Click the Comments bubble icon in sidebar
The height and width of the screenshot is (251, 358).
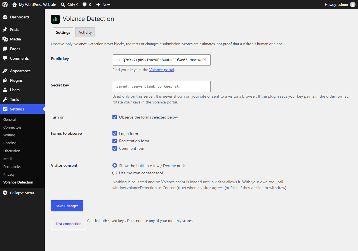5,58
